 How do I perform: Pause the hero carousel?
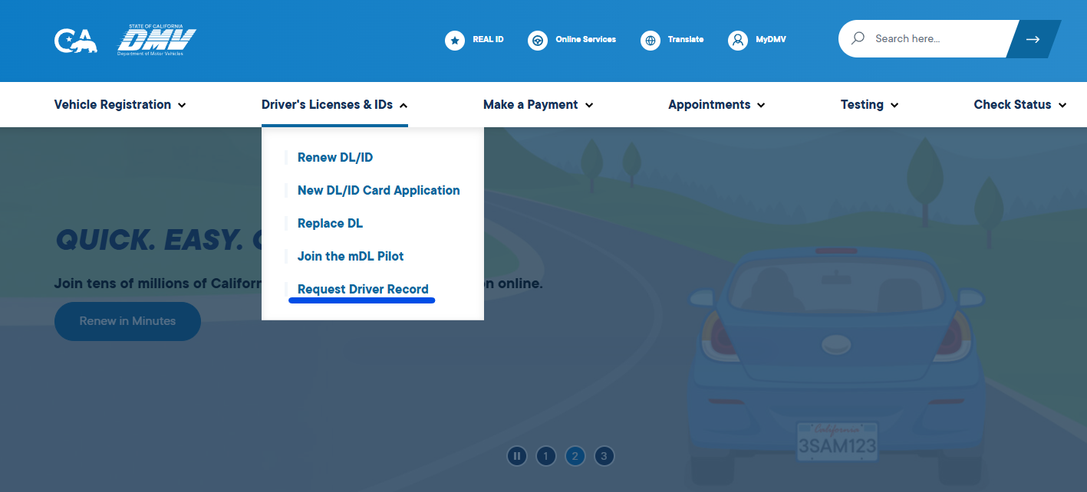point(517,456)
